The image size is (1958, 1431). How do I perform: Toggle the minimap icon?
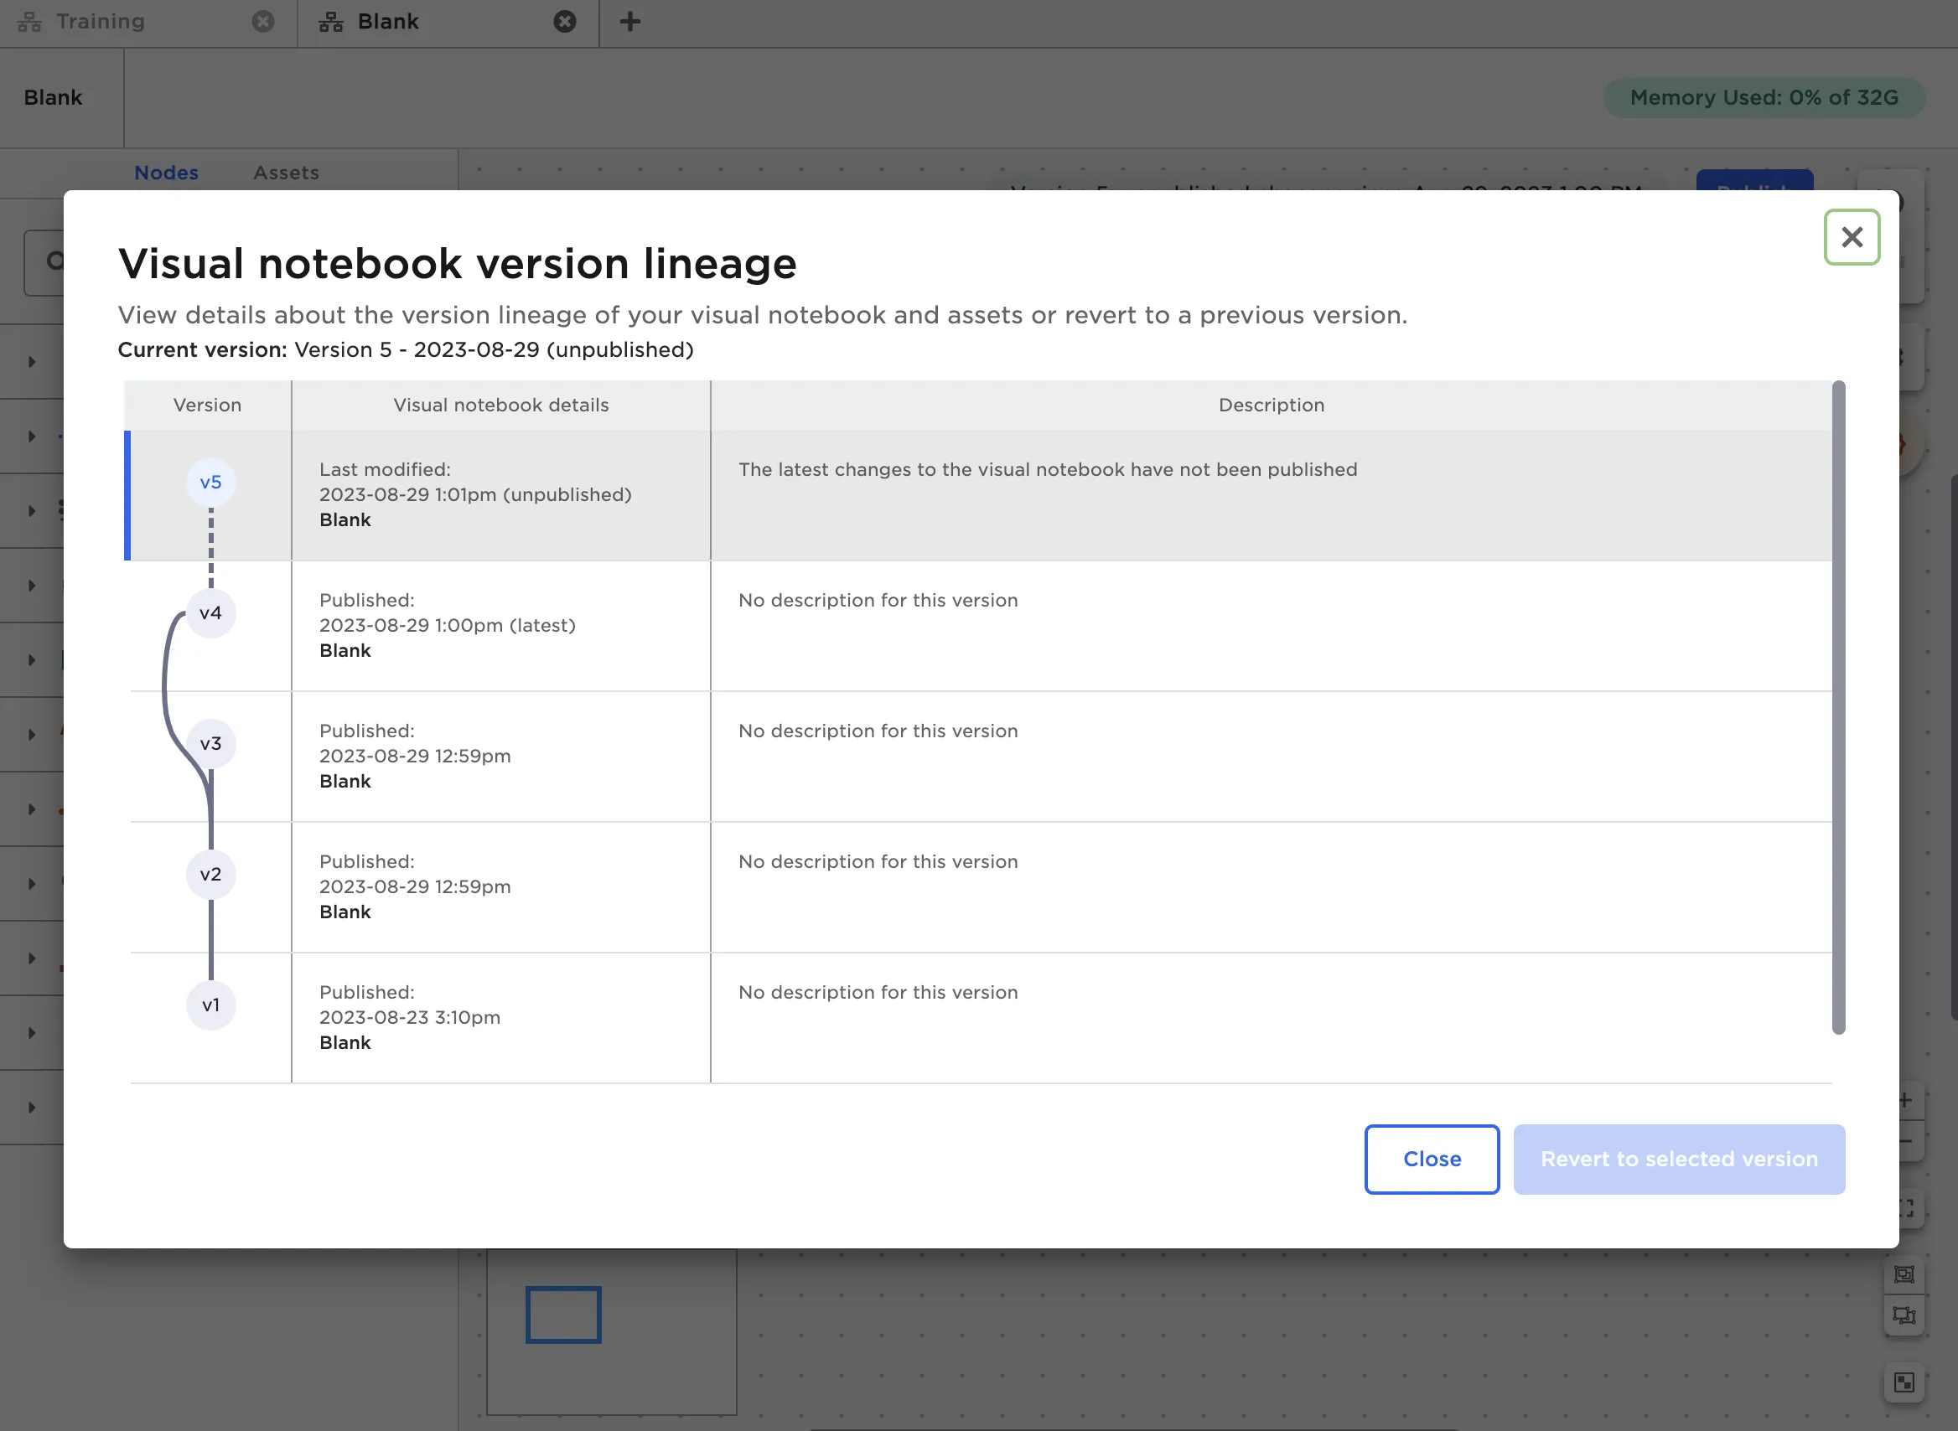pyautogui.click(x=1904, y=1382)
